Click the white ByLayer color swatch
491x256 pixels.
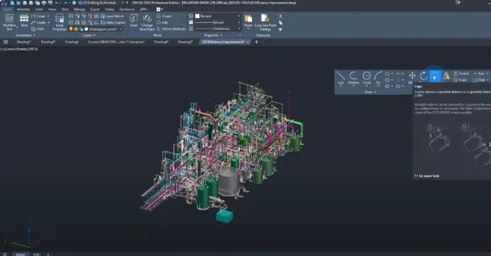[197, 16]
